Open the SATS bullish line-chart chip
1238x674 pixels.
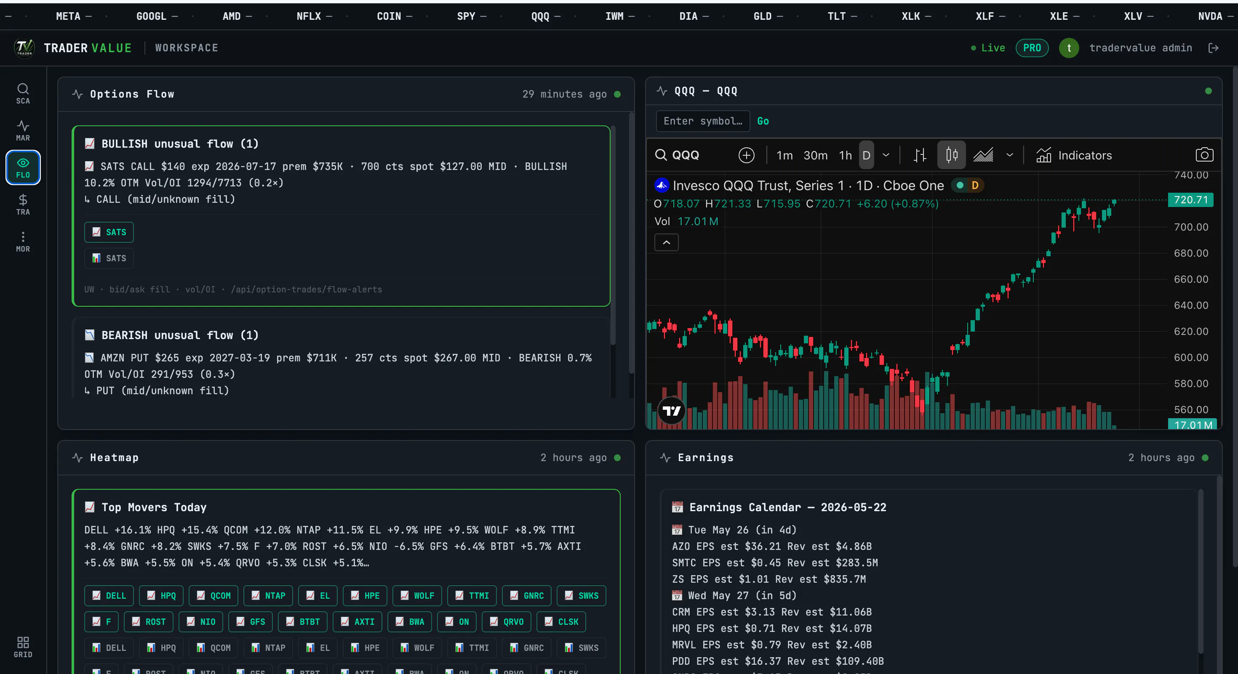(109, 232)
